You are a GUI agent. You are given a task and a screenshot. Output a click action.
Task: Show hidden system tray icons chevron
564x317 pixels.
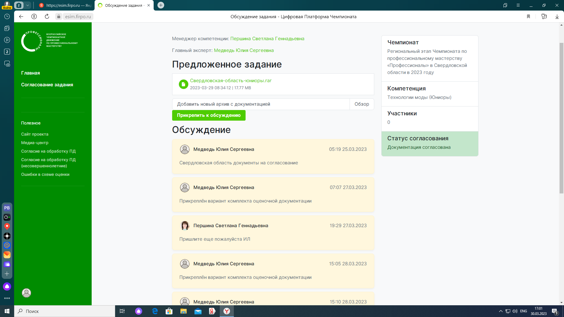coord(501,311)
